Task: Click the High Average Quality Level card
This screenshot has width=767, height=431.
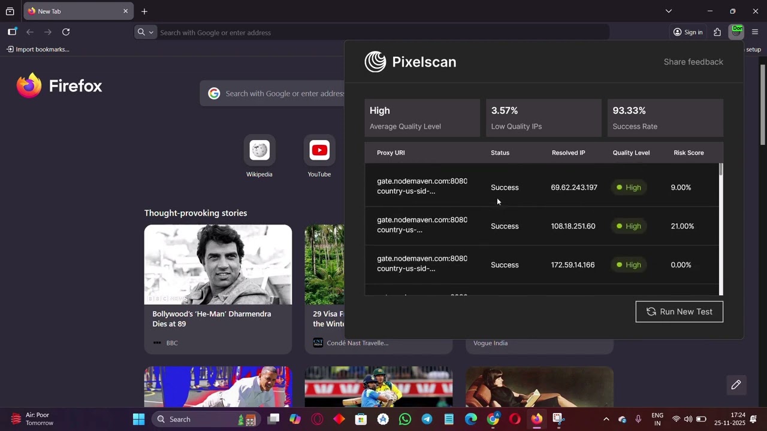Action: (422, 118)
